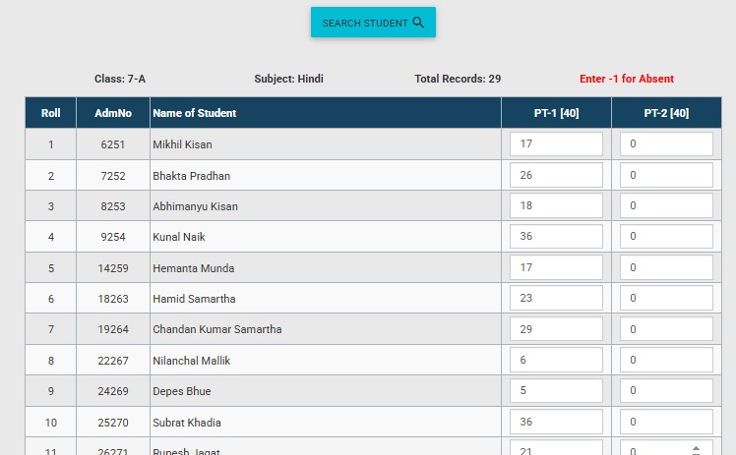Select PT-1 marks field for Mikhil Kisan

coord(556,144)
